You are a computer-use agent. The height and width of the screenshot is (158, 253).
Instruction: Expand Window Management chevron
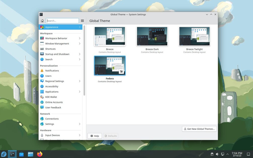80,44
